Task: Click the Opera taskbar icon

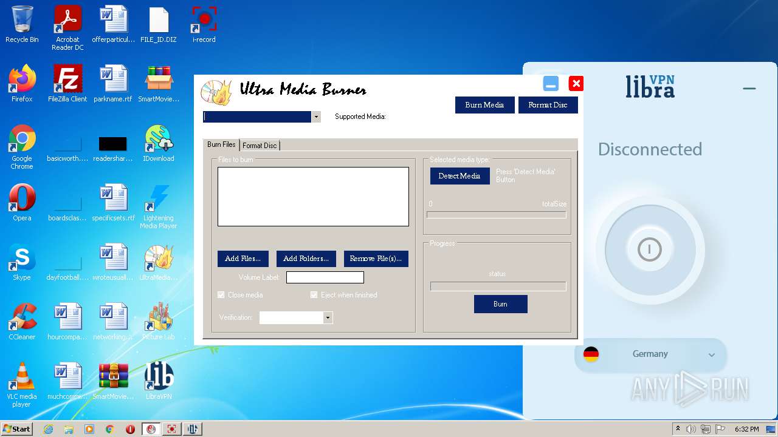Action: coord(130,429)
